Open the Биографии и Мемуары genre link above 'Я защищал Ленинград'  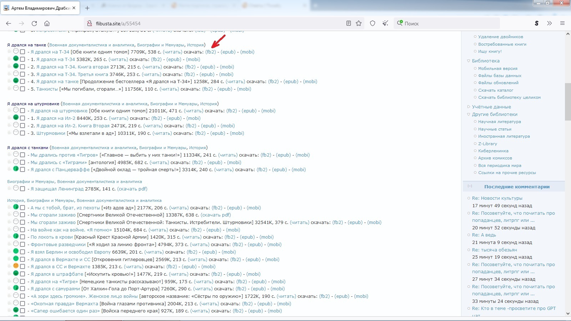[x=31, y=182]
